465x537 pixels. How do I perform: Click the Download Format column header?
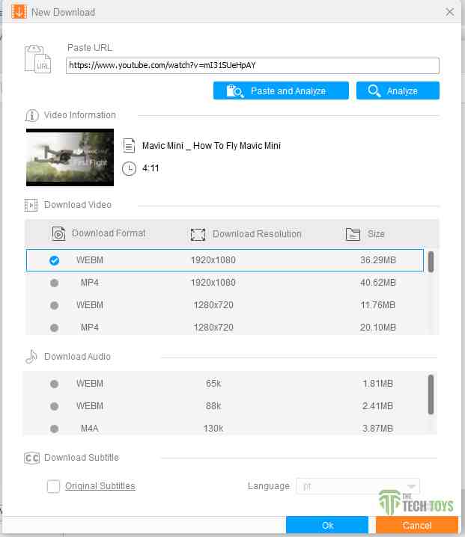pyautogui.click(x=109, y=233)
